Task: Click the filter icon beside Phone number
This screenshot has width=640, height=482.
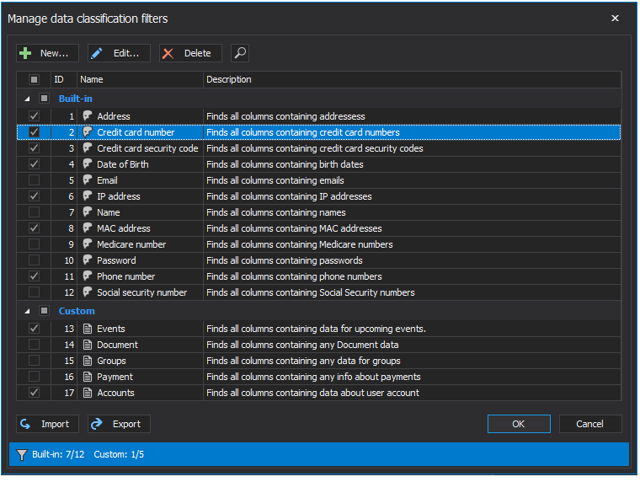Action: 88,276
